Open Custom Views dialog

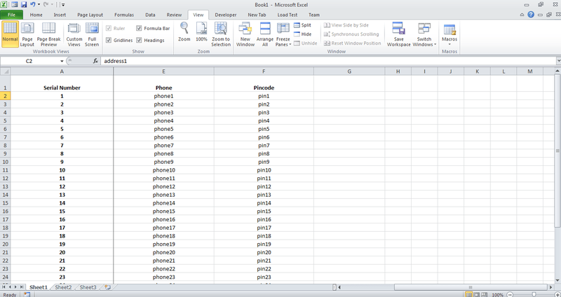coord(74,34)
